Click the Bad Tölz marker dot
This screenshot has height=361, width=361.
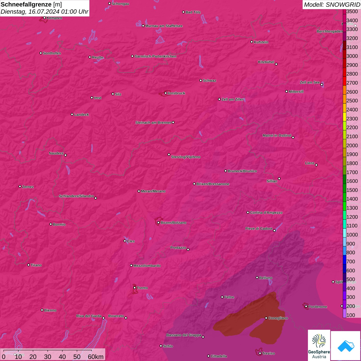[x=183, y=12]
